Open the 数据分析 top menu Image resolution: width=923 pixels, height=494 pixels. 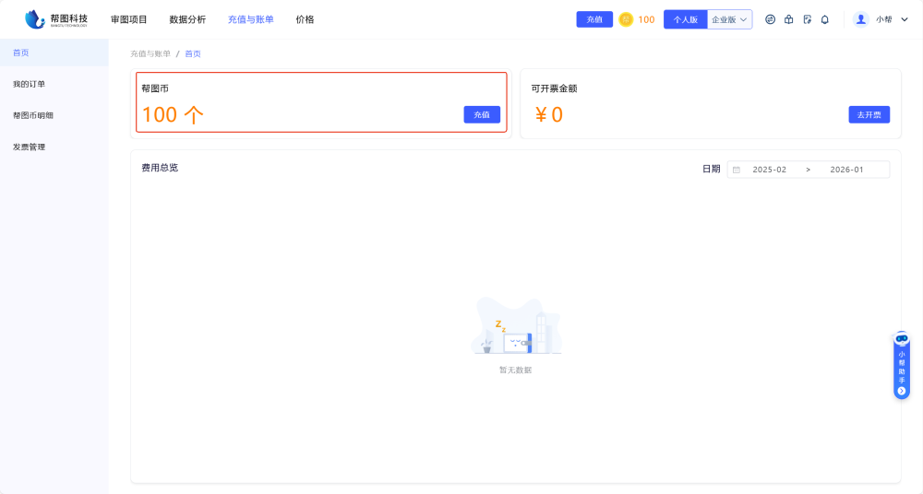tap(187, 19)
